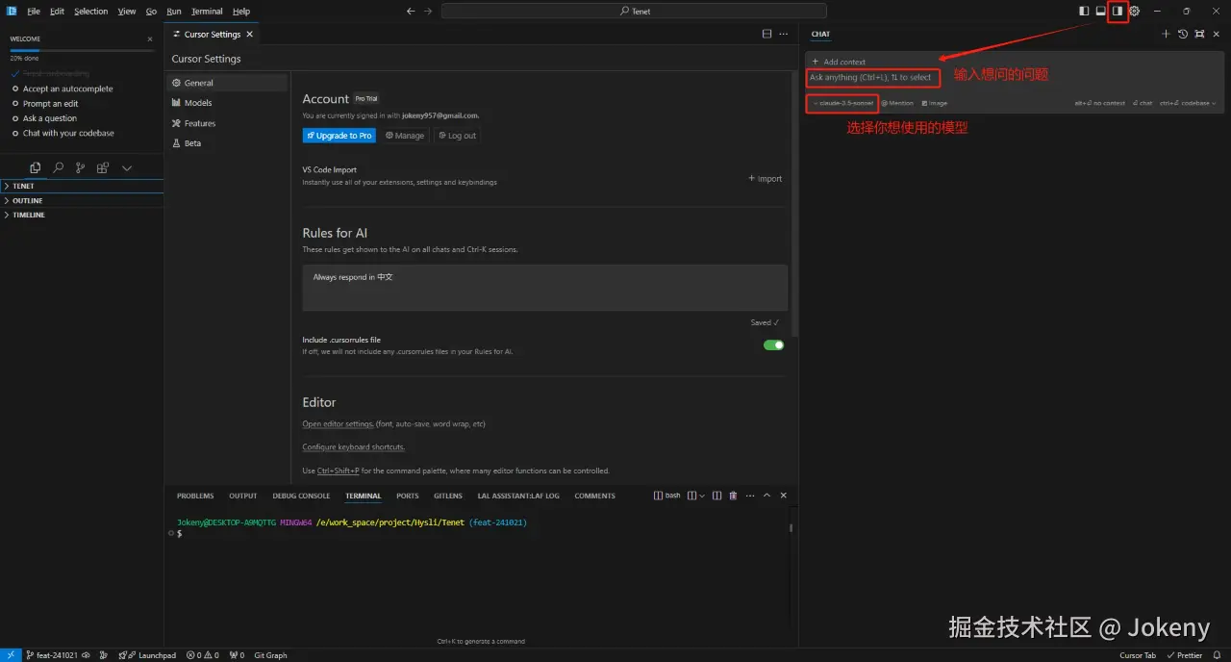This screenshot has height=662, width=1231.
Task: Expand the TENET folder section
Action: [82, 186]
